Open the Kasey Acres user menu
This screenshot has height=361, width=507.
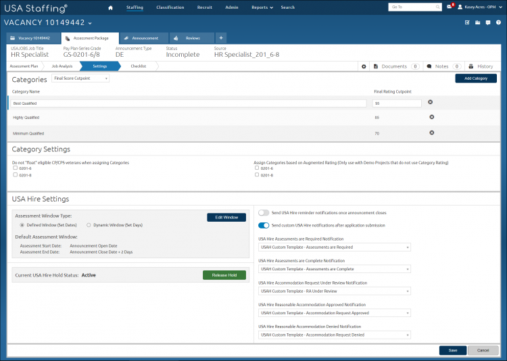pyautogui.click(x=480, y=7)
